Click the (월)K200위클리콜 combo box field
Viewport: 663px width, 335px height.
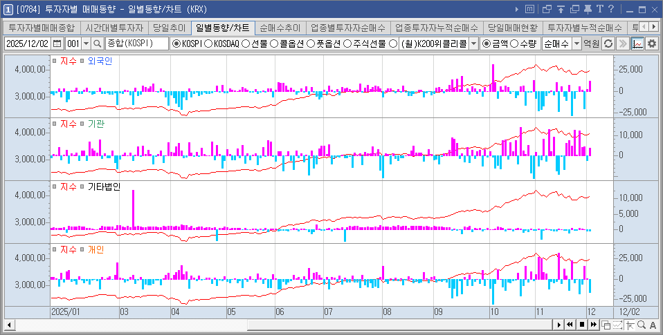tap(434, 44)
